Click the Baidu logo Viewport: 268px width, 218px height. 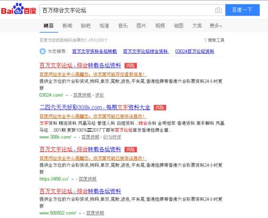[19, 9]
